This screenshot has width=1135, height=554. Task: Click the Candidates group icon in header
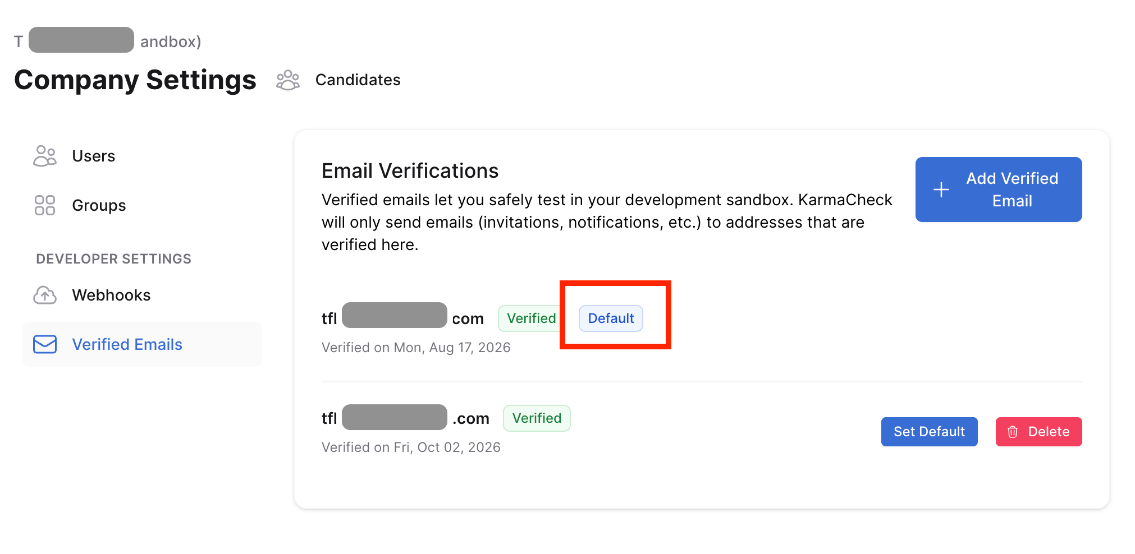[x=288, y=80]
